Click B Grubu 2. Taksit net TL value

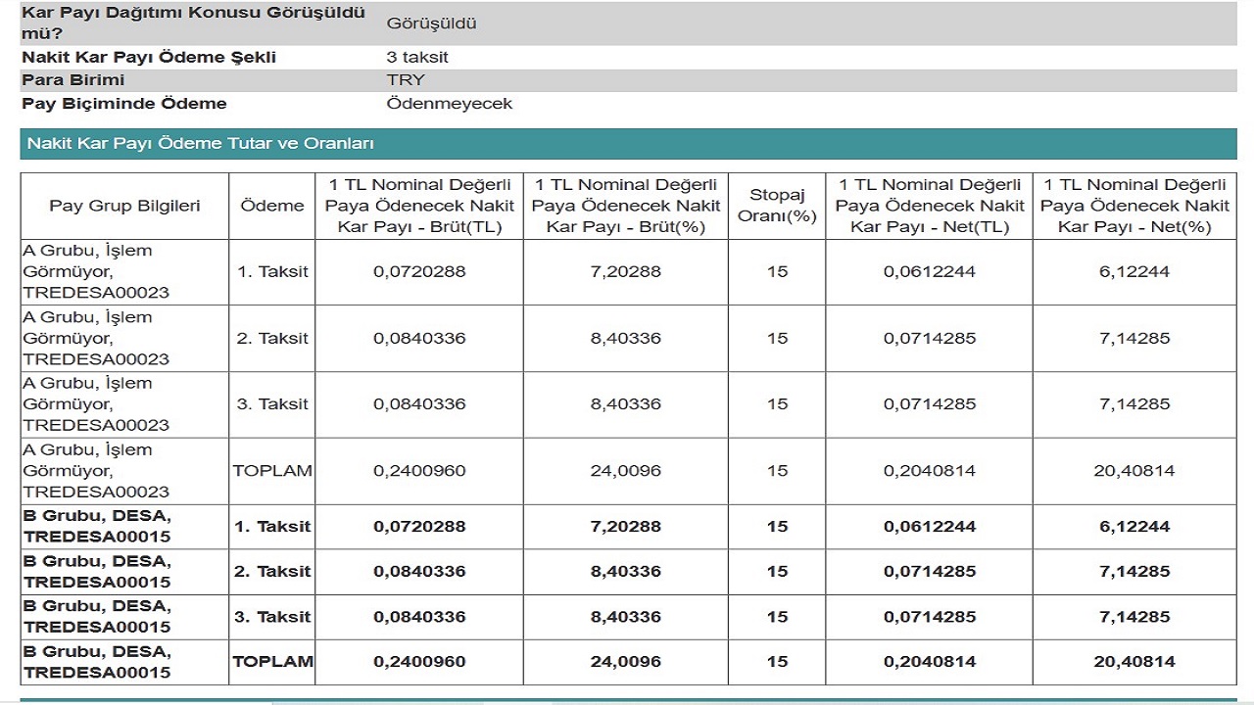[x=930, y=572]
